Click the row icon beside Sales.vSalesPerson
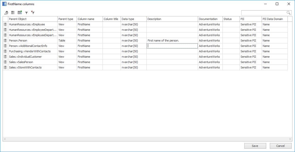This screenshot has height=152, width=295. [5, 62]
